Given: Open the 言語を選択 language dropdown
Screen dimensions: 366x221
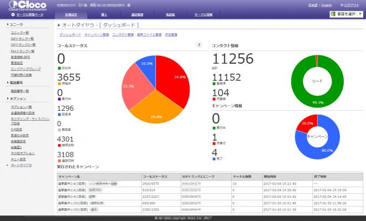Looking at the screenshot, I should [346, 14].
